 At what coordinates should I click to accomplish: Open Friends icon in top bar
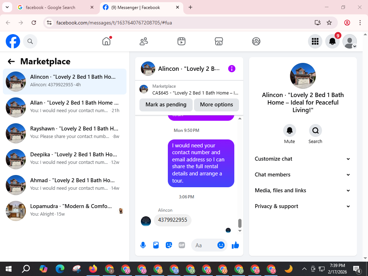tap(144, 41)
